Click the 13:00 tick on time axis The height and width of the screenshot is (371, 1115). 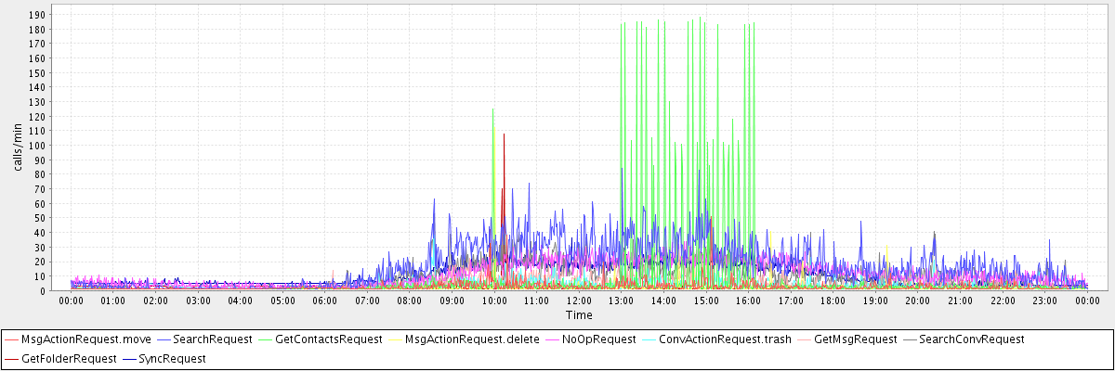pos(621,301)
